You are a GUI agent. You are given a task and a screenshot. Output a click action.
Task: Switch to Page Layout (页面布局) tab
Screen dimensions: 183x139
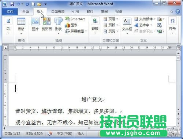click(58, 11)
